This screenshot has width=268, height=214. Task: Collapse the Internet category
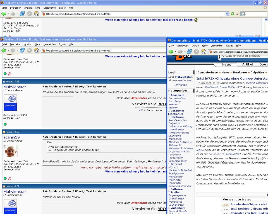(x=169, y=164)
